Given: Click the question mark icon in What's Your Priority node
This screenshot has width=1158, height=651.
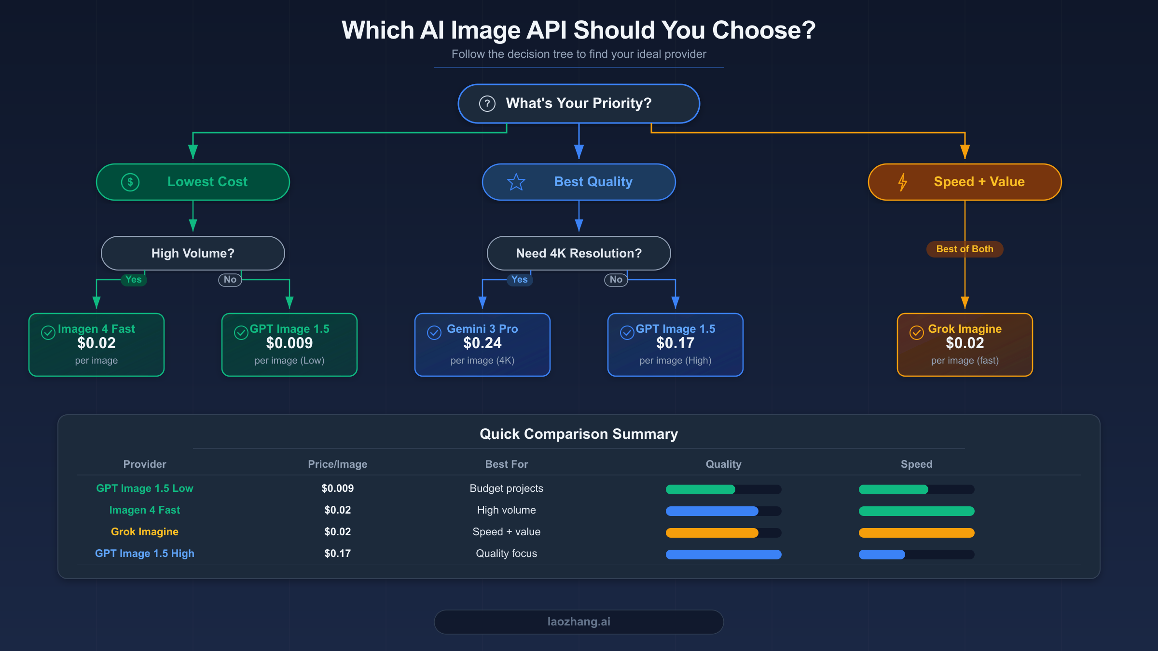Looking at the screenshot, I should 487,103.
